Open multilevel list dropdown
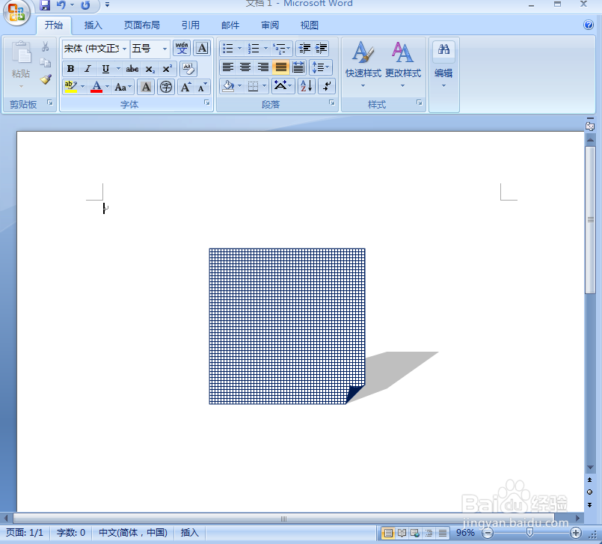This screenshot has width=602, height=544. [x=289, y=49]
